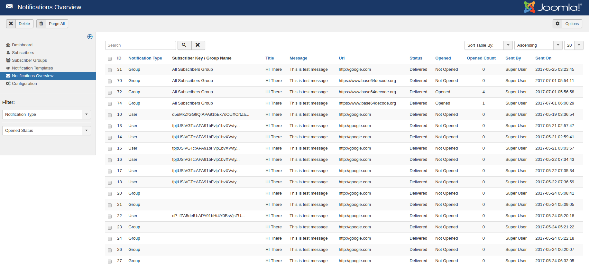Click the Delete X icon
589x266 pixels.
(x=11, y=23)
